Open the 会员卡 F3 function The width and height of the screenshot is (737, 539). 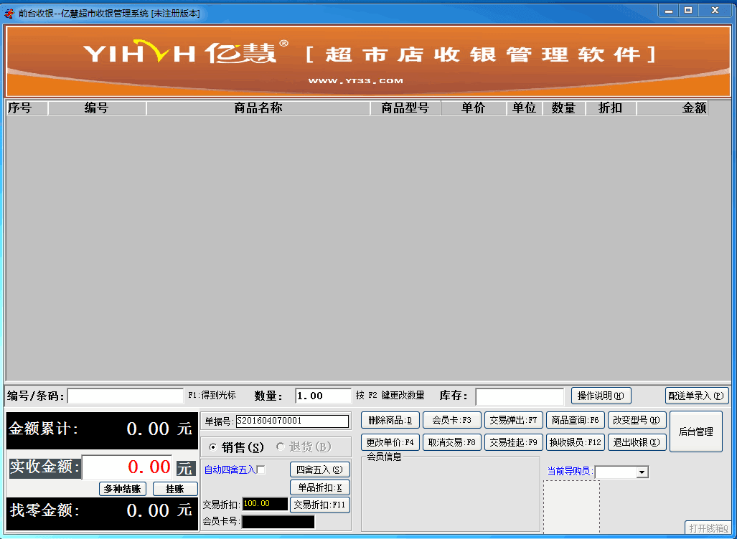451,420
